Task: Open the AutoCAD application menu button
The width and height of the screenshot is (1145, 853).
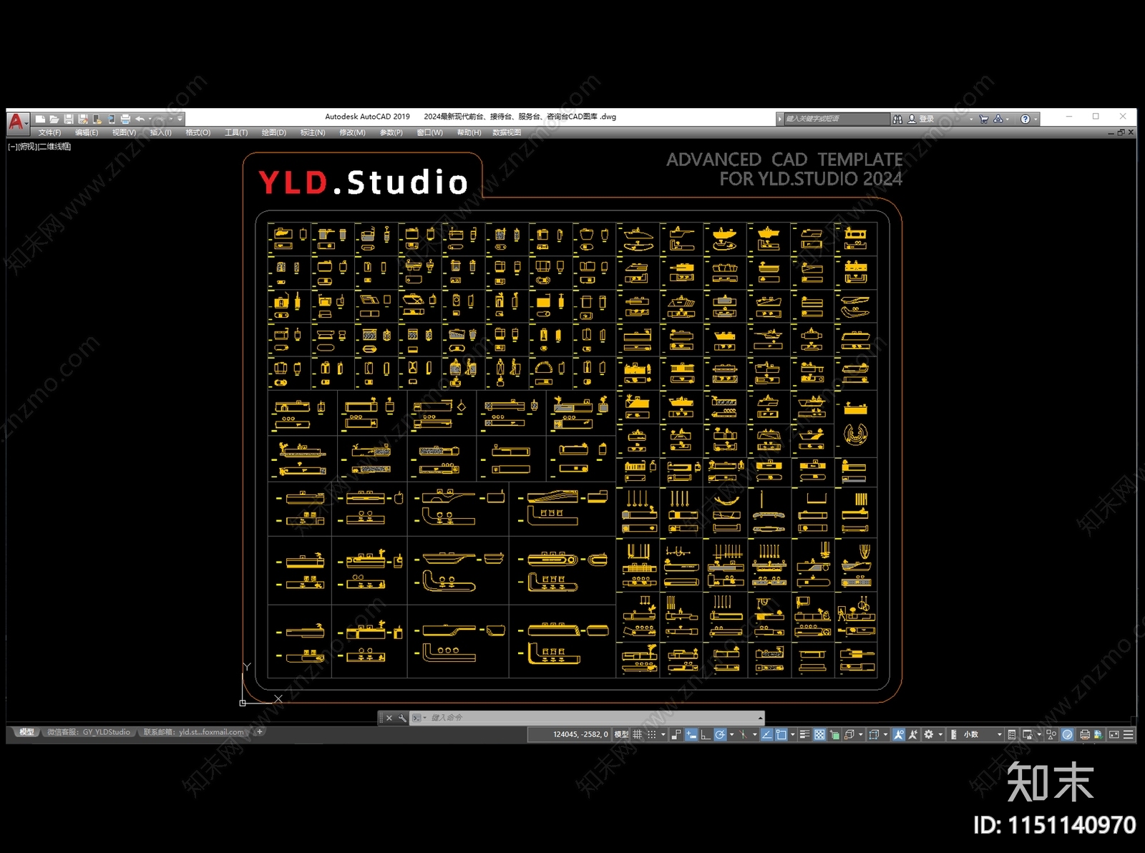Action: 17,123
